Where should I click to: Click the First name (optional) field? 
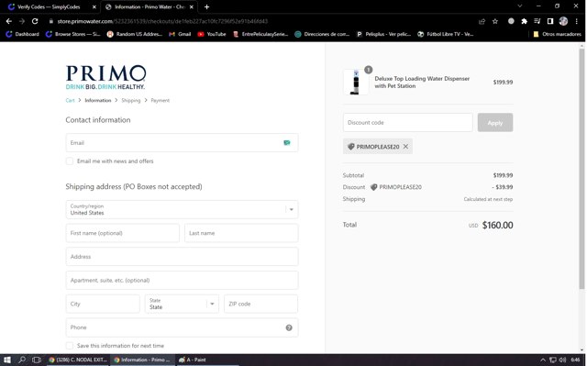[122, 233]
